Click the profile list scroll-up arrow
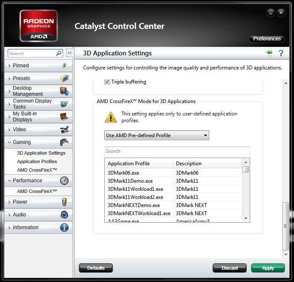 point(245,162)
